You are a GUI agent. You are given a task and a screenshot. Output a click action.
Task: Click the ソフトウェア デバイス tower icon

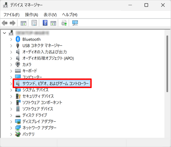coord(18,109)
